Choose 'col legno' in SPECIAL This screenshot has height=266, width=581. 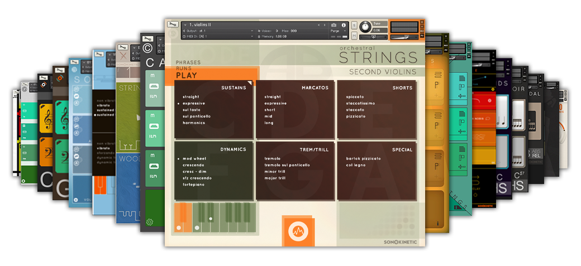pyautogui.click(x=356, y=165)
